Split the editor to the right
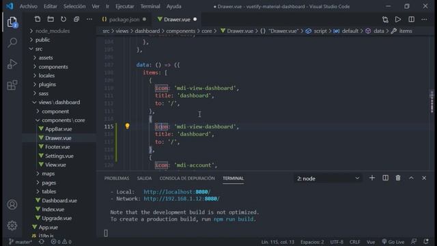 [411, 19]
